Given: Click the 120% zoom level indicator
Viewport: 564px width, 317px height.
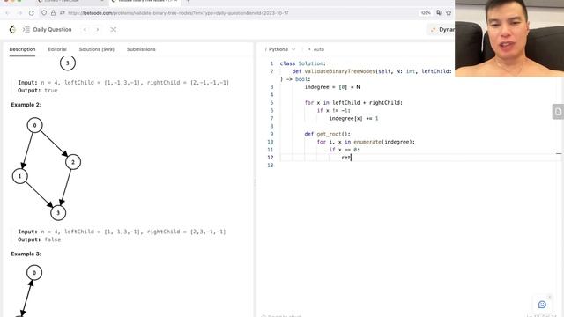Looking at the screenshot, I should pyautogui.click(x=426, y=13).
